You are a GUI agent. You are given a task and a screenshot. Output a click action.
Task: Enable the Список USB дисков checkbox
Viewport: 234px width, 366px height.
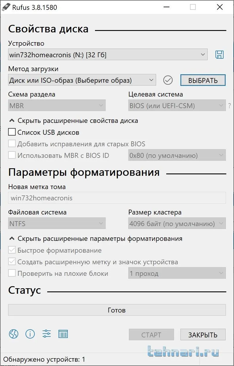point(12,132)
